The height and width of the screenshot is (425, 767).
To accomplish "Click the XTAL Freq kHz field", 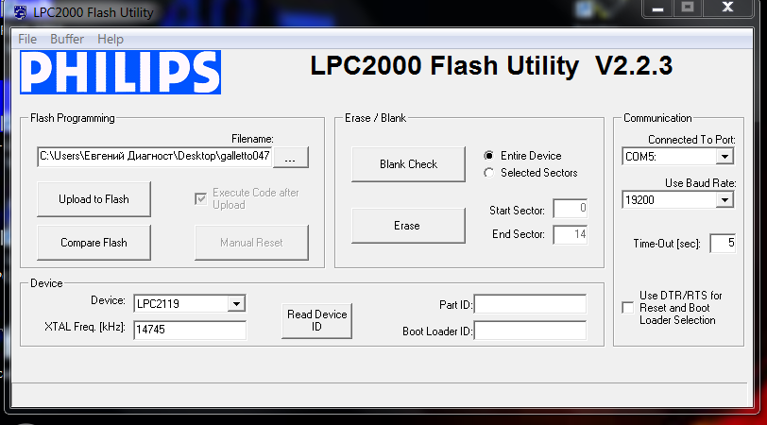I will [x=190, y=330].
